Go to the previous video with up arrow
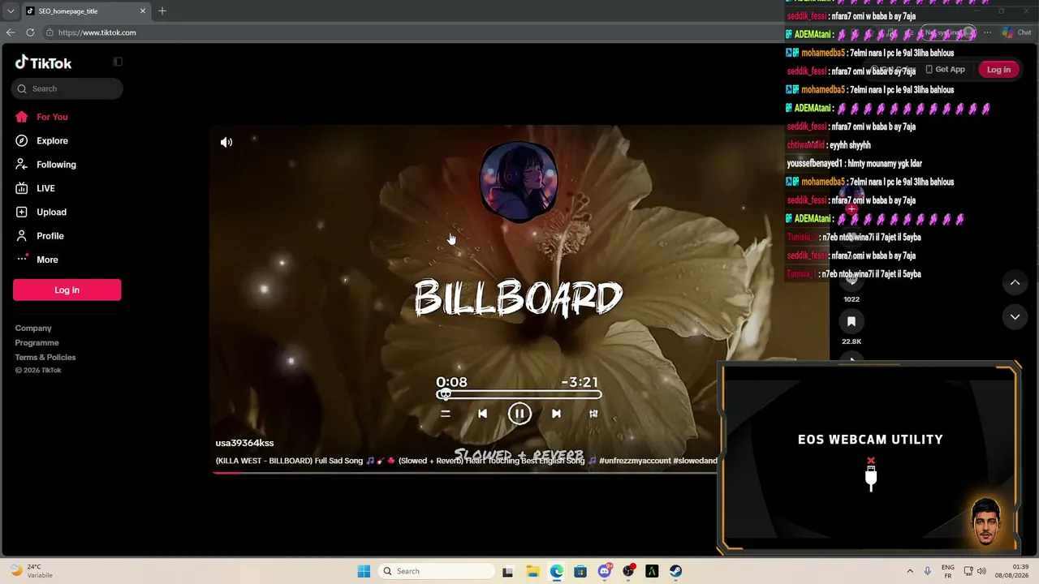The width and height of the screenshot is (1039, 584). (1015, 282)
